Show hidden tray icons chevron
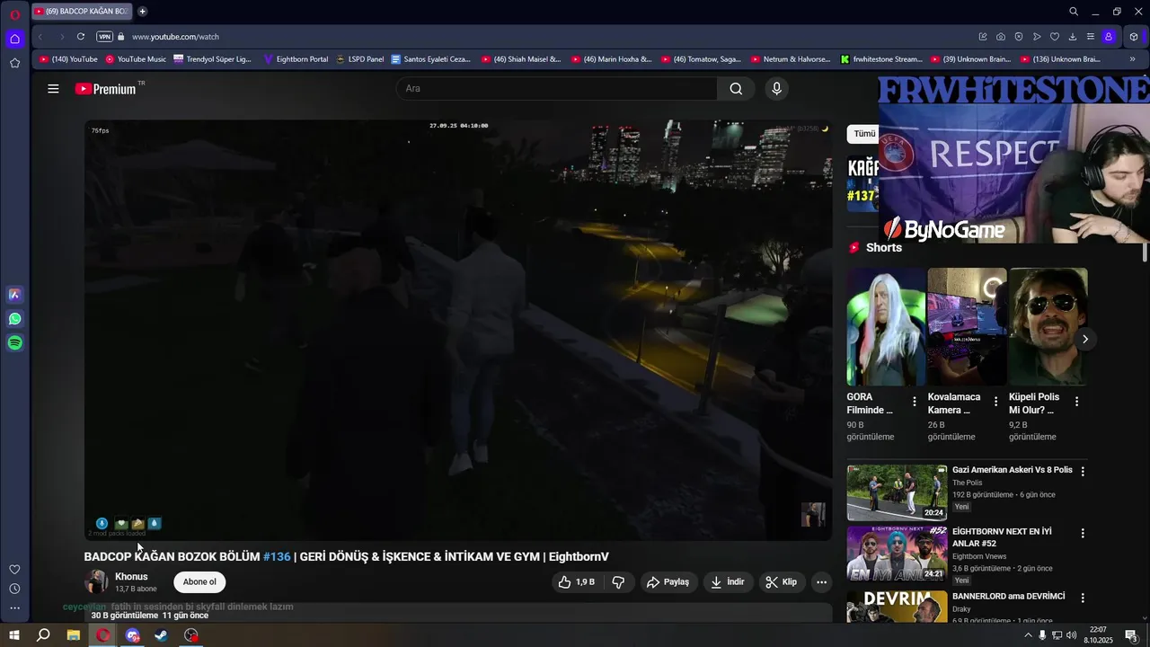Screen dimensions: 1150x647 point(1028,635)
